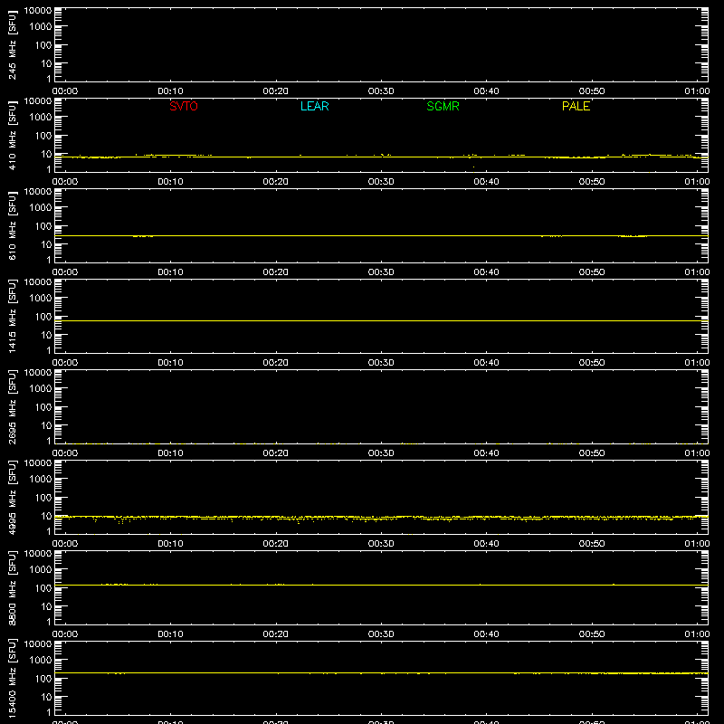This screenshot has width=724, height=724.
Task: Click the 100 tick label of the 610 MHz panel
Action: (43, 226)
